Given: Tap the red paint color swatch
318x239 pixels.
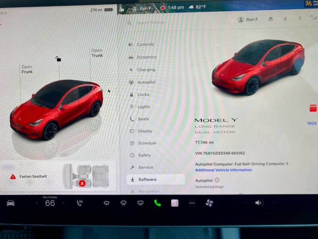Looking at the screenshot, I should click(313, 108).
